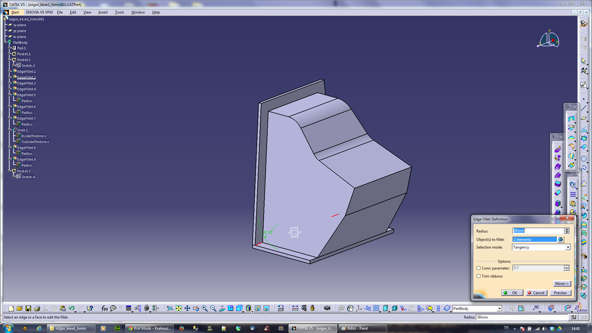Click the Radius 30mm input field
Image resolution: width=592 pixels, height=333 pixels.
click(x=538, y=231)
